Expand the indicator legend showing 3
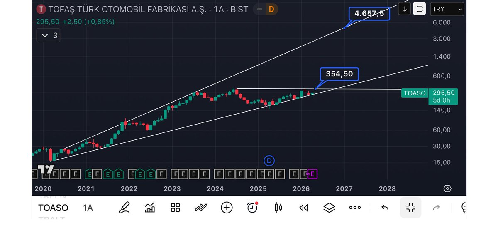This screenshot has width=498, height=230. coord(49,36)
